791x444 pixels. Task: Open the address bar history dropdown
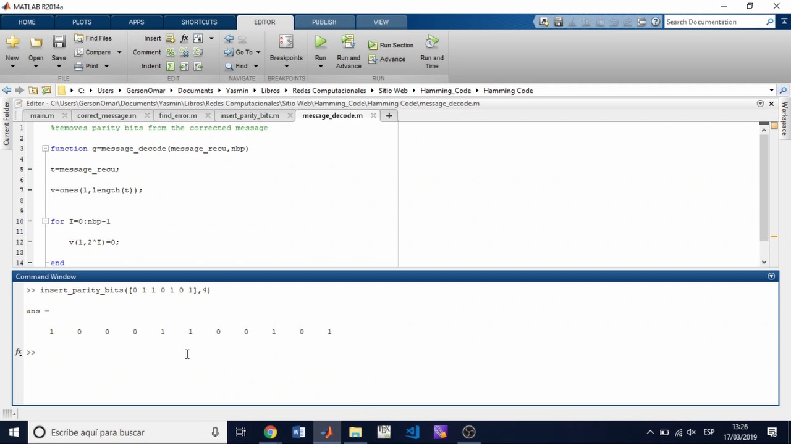pyautogui.click(x=771, y=91)
